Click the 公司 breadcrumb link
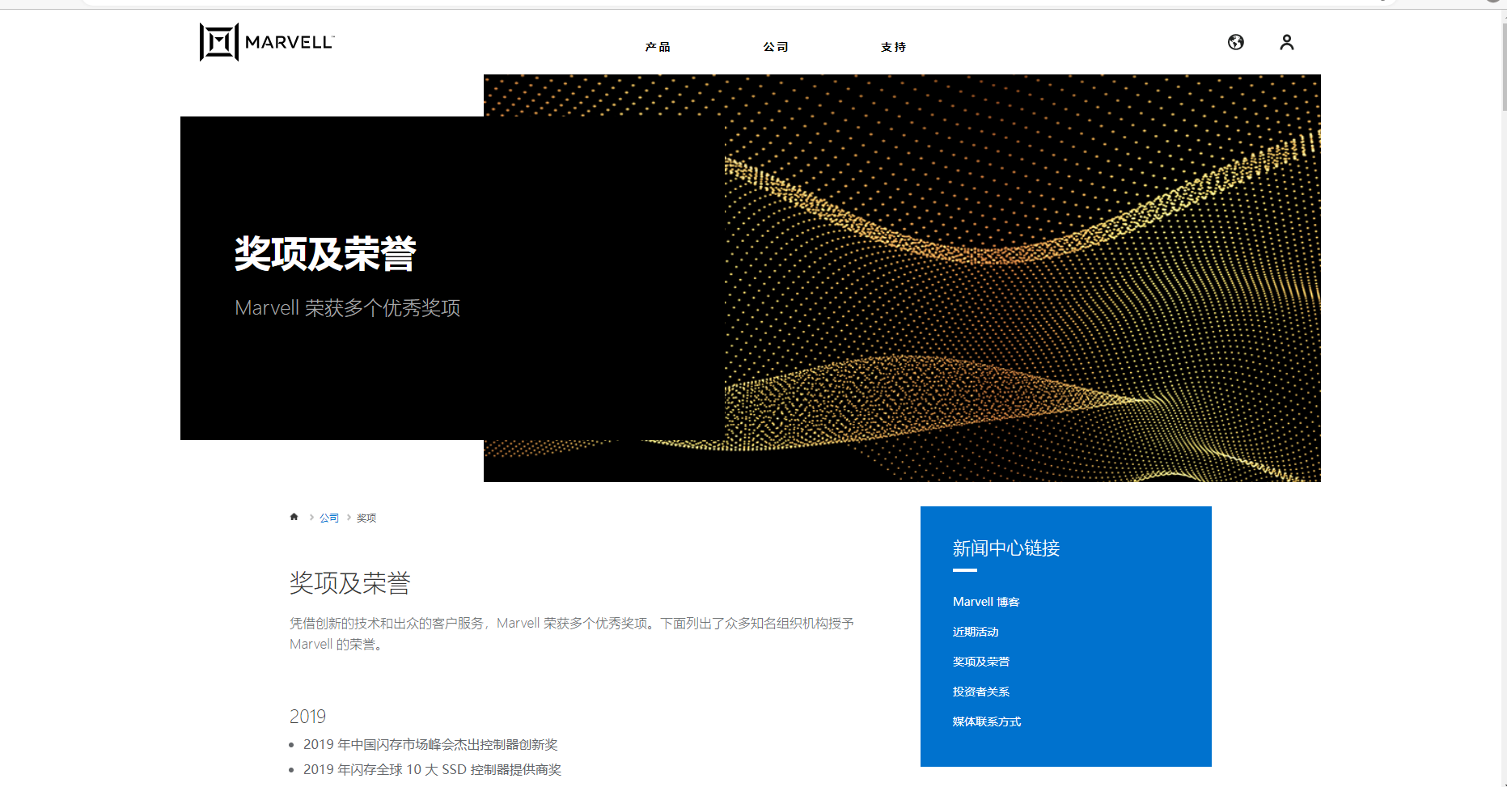Screen dimensions: 1507x787 [328, 517]
